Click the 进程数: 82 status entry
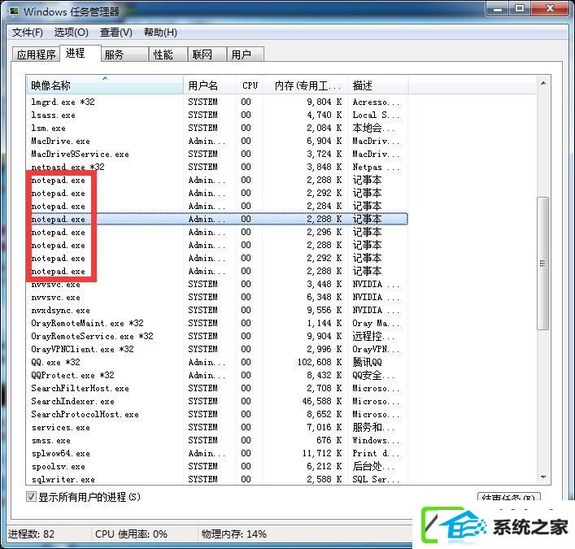575x549 pixels. (31, 534)
